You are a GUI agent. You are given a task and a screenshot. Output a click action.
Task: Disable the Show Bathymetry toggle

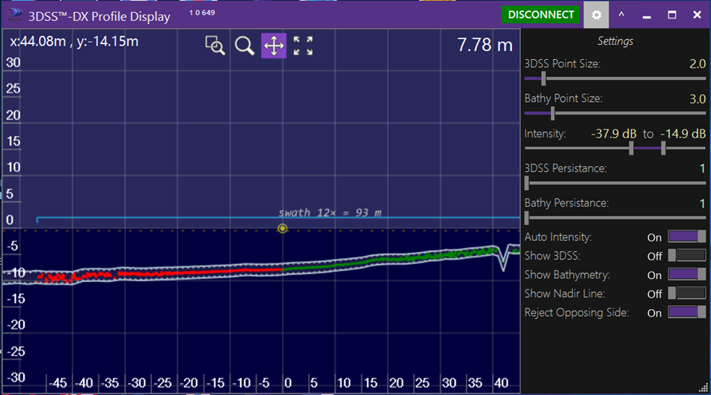687,275
